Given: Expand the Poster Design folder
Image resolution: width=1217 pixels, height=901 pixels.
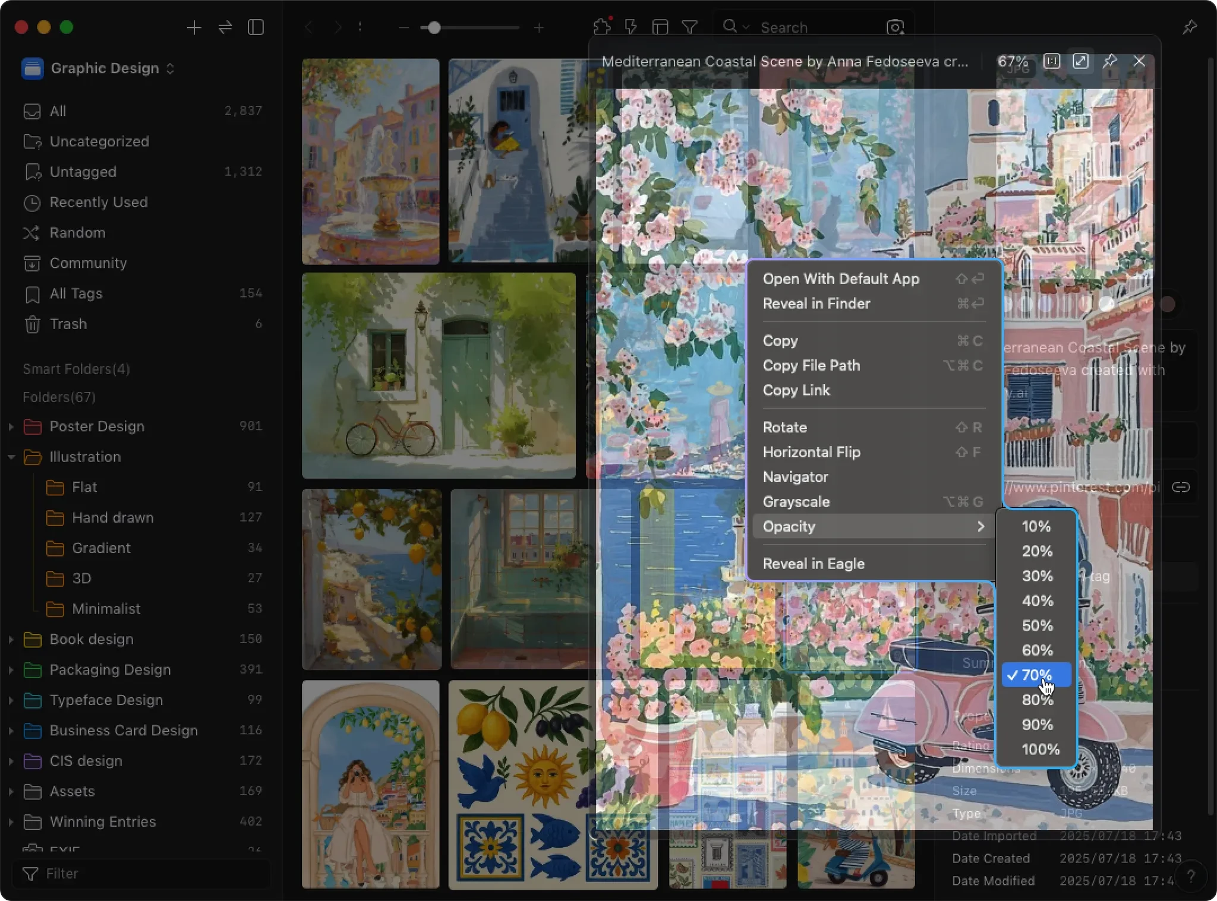Looking at the screenshot, I should (11, 426).
